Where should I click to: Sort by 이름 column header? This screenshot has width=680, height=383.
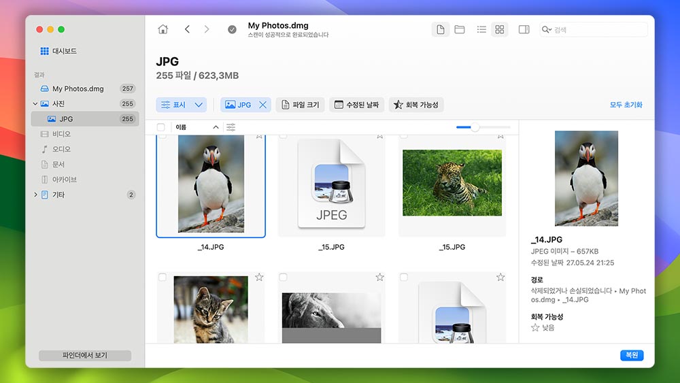click(197, 127)
